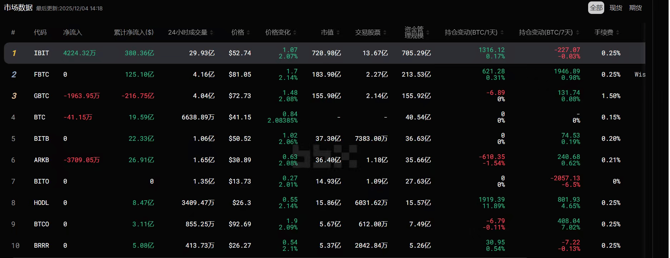Screen dimensions: 670x258
Task: Sort by 持仓变动(BTC/1天) arrows
Action: click(x=502, y=32)
